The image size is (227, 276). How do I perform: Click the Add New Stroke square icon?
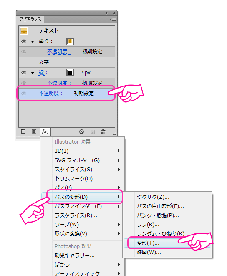click(x=23, y=132)
